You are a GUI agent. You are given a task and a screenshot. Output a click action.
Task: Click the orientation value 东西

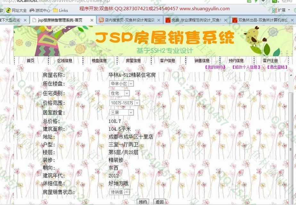[113, 168]
